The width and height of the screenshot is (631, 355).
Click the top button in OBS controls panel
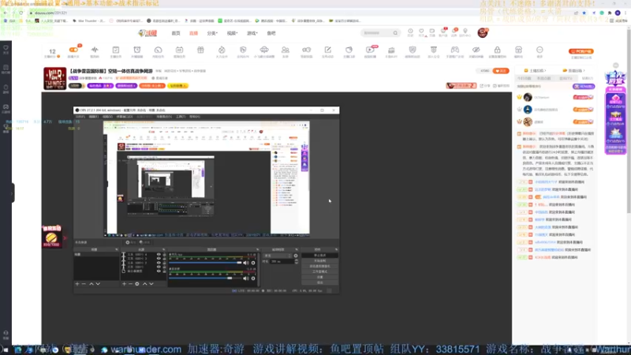tap(319, 255)
